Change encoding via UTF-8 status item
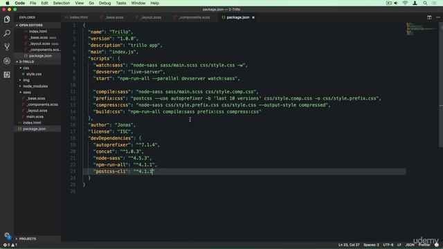Viewport: 443px width, 249px height. (388, 245)
